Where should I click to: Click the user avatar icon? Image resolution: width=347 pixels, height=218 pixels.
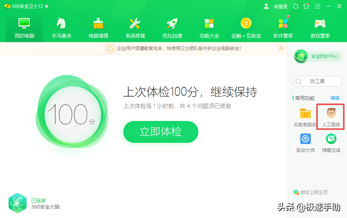click(x=266, y=6)
